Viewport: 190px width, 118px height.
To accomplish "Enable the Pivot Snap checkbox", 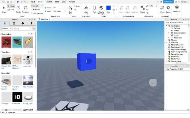I will point(75,6).
